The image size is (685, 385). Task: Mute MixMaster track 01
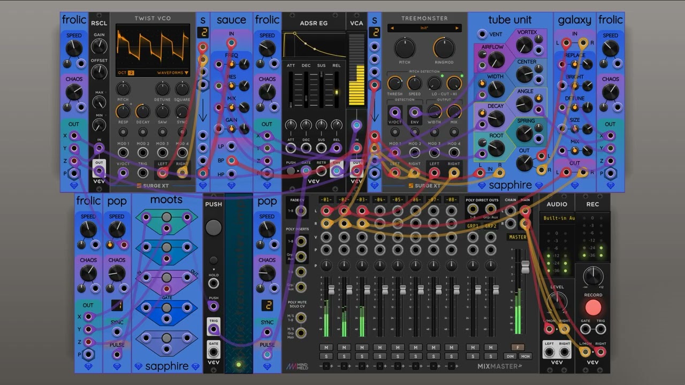coord(326,348)
